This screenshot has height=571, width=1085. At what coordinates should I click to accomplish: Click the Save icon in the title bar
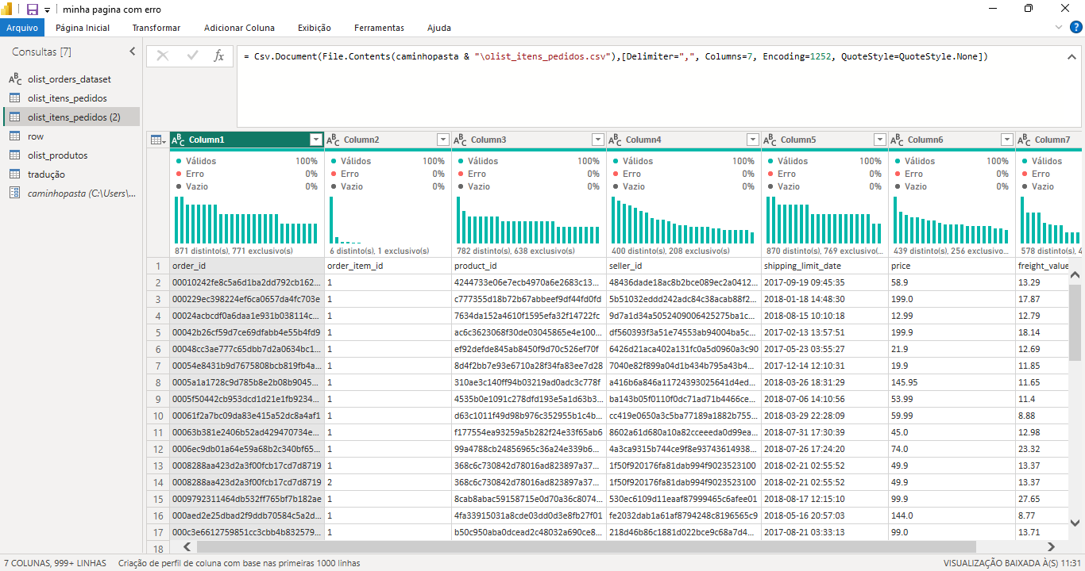tap(33, 10)
